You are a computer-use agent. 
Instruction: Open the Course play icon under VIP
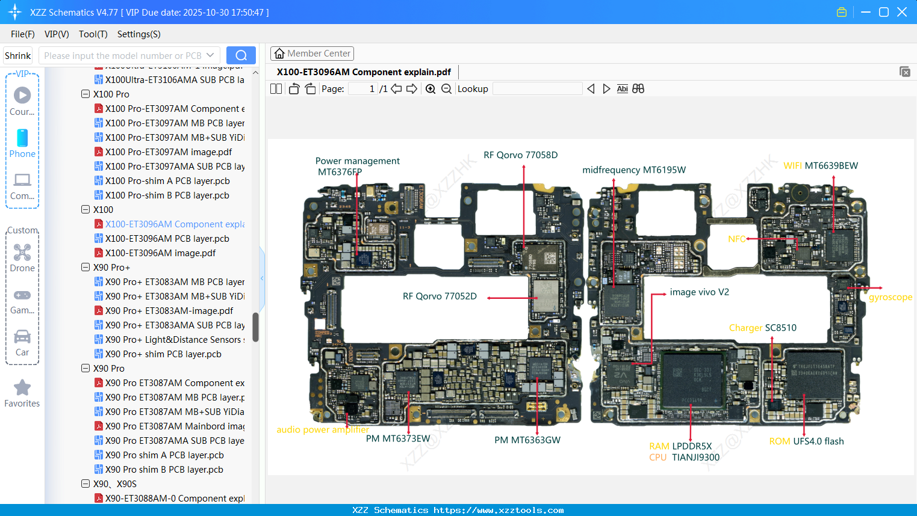pos(22,94)
